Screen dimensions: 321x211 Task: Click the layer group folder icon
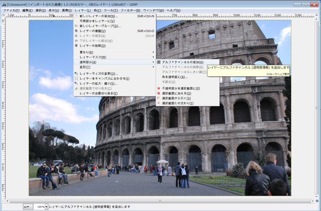[76, 26]
